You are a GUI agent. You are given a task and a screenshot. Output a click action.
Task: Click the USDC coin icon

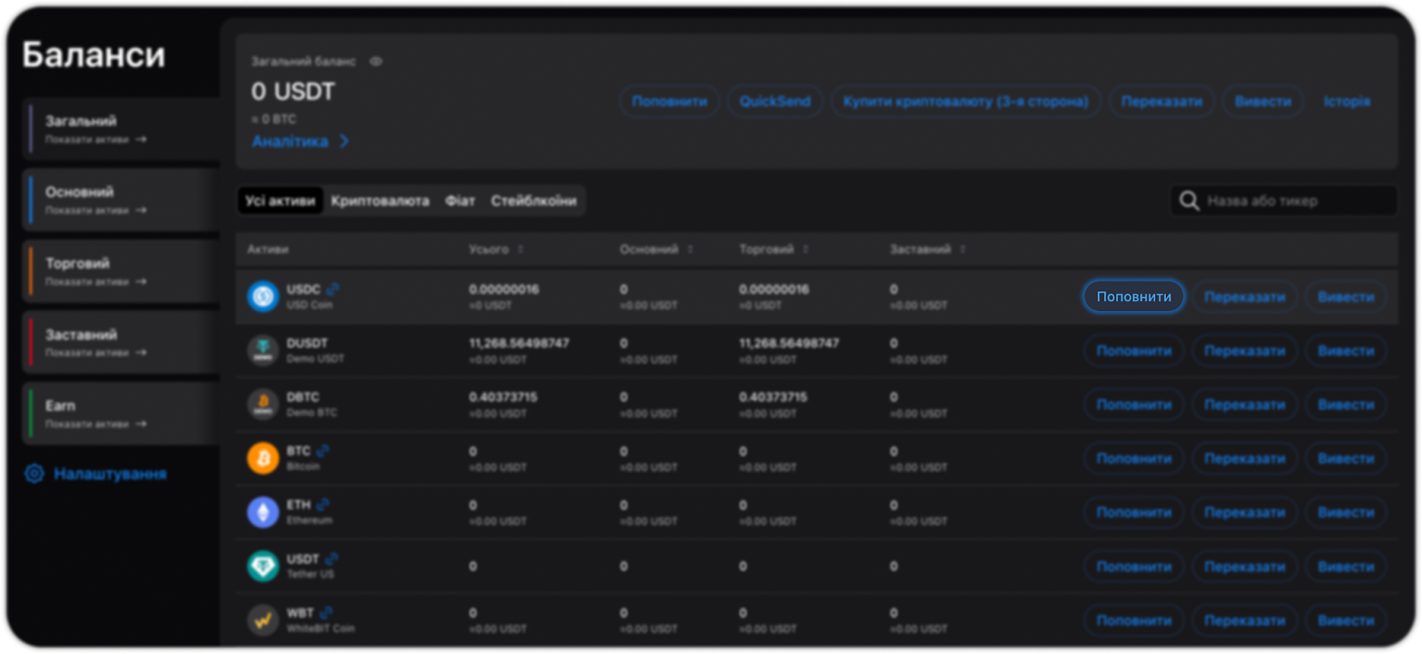(263, 297)
